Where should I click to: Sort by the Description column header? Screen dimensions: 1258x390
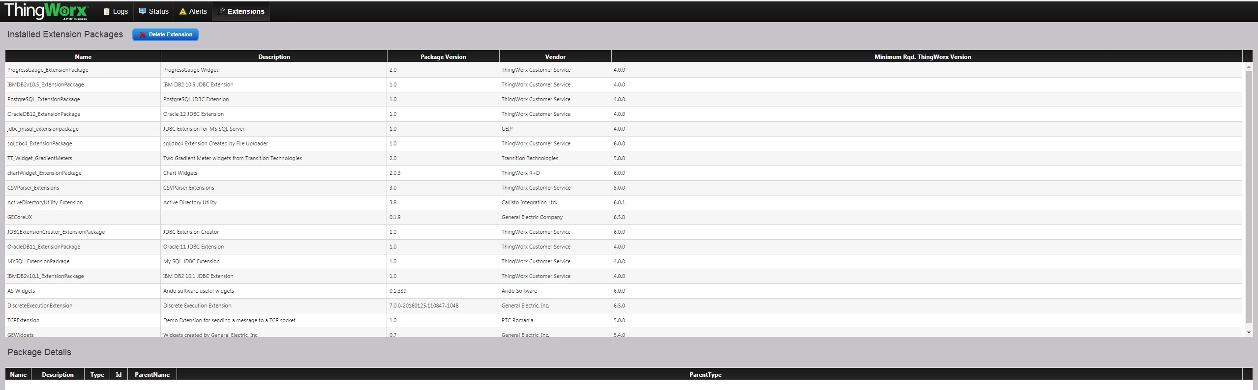click(x=274, y=56)
